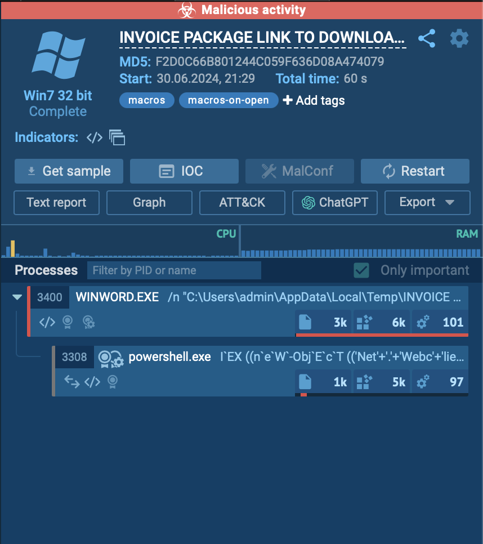Click badge-with-gear icon under WINWORD.EXE
Viewport: 483px width, 544px height.
(x=89, y=322)
